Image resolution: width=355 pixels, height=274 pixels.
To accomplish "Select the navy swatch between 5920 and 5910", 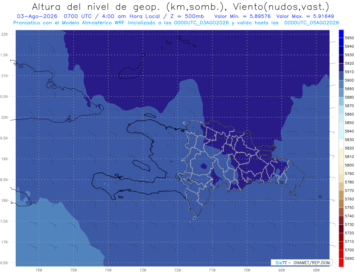I will click(x=341, y=67).
